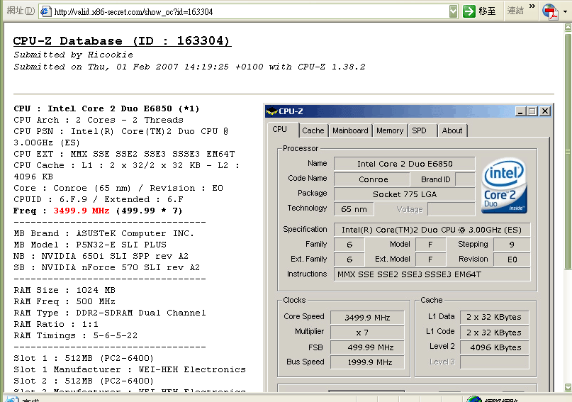Click the Bus Speed value 1999.9 MHz
The width and height of the screenshot is (572, 402).
click(x=367, y=362)
